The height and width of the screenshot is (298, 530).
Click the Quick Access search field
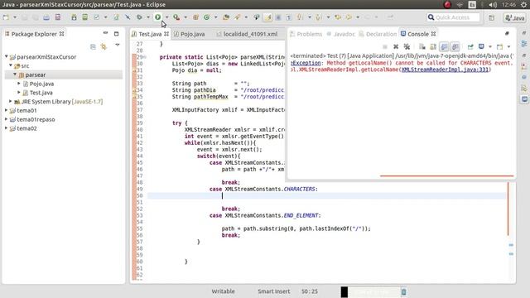[453, 17]
